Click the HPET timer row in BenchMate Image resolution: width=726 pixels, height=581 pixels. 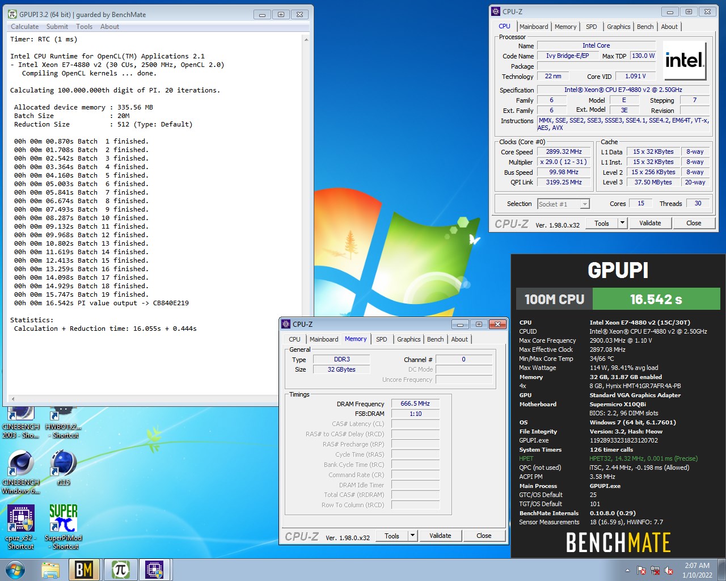[618, 458]
